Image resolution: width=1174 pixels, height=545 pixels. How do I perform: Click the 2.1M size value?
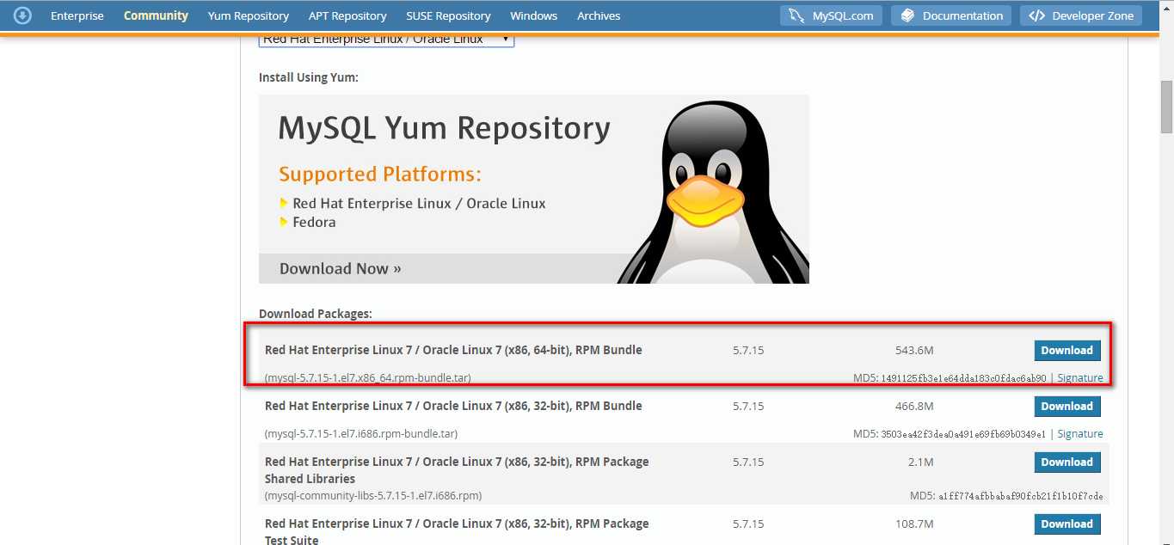tap(921, 462)
